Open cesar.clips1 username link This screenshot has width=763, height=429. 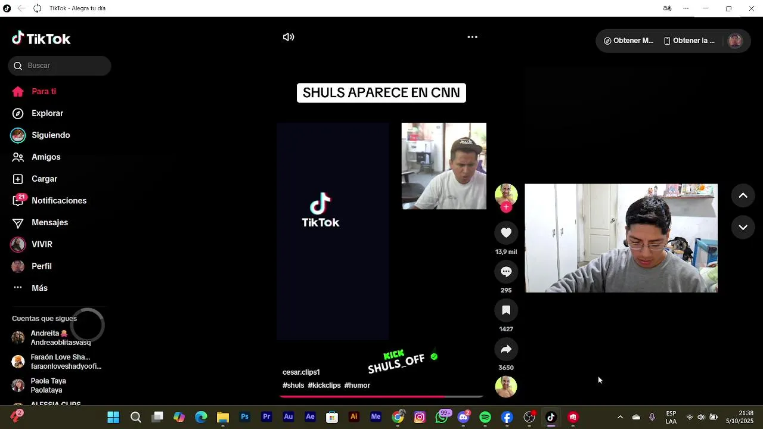301,372
